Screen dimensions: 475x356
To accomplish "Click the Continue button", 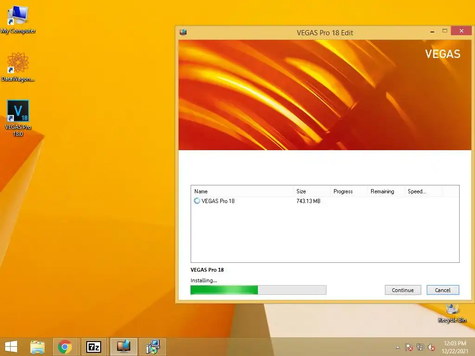I will click(403, 290).
